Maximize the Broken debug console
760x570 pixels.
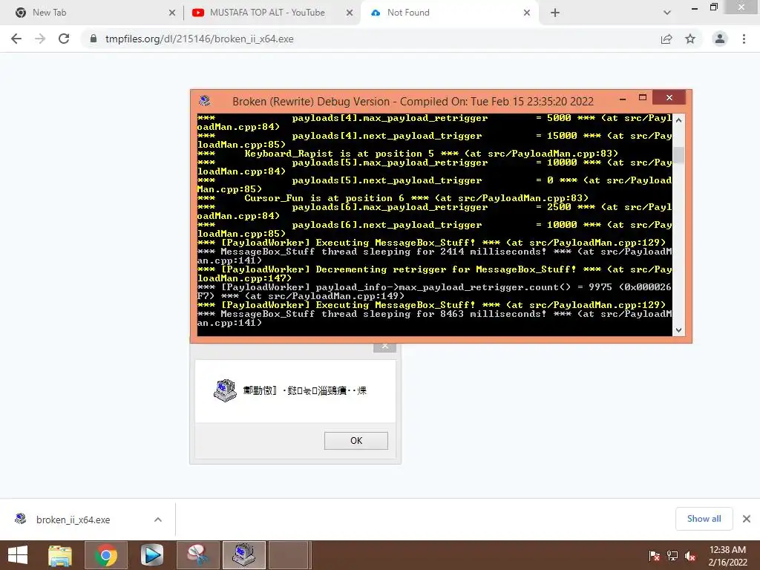(643, 98)
